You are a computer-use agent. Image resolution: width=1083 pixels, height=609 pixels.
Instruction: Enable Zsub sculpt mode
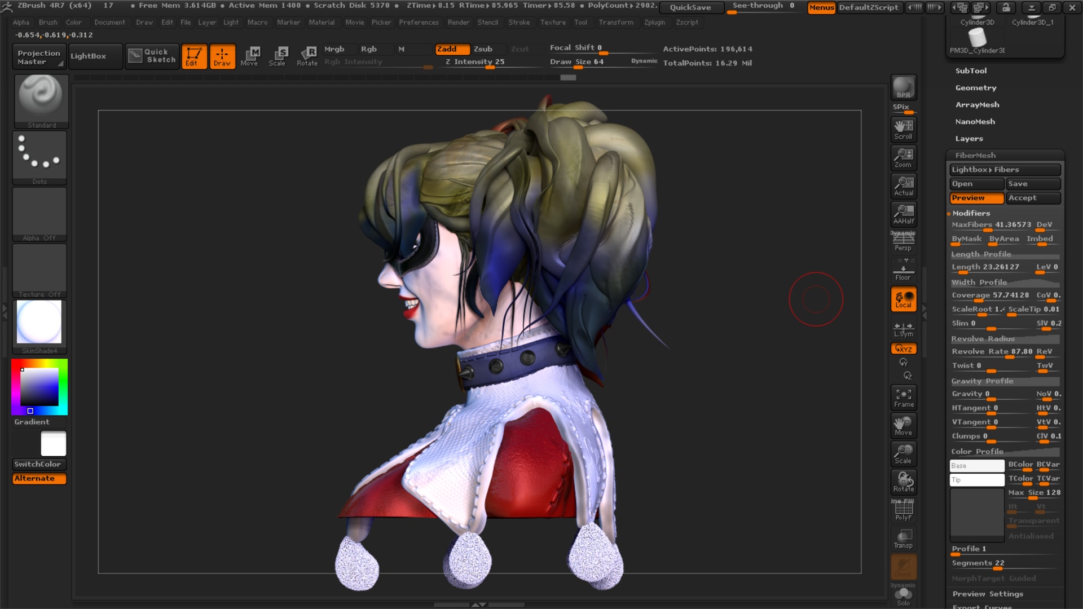pyautogui.click(x=483, y=49)
